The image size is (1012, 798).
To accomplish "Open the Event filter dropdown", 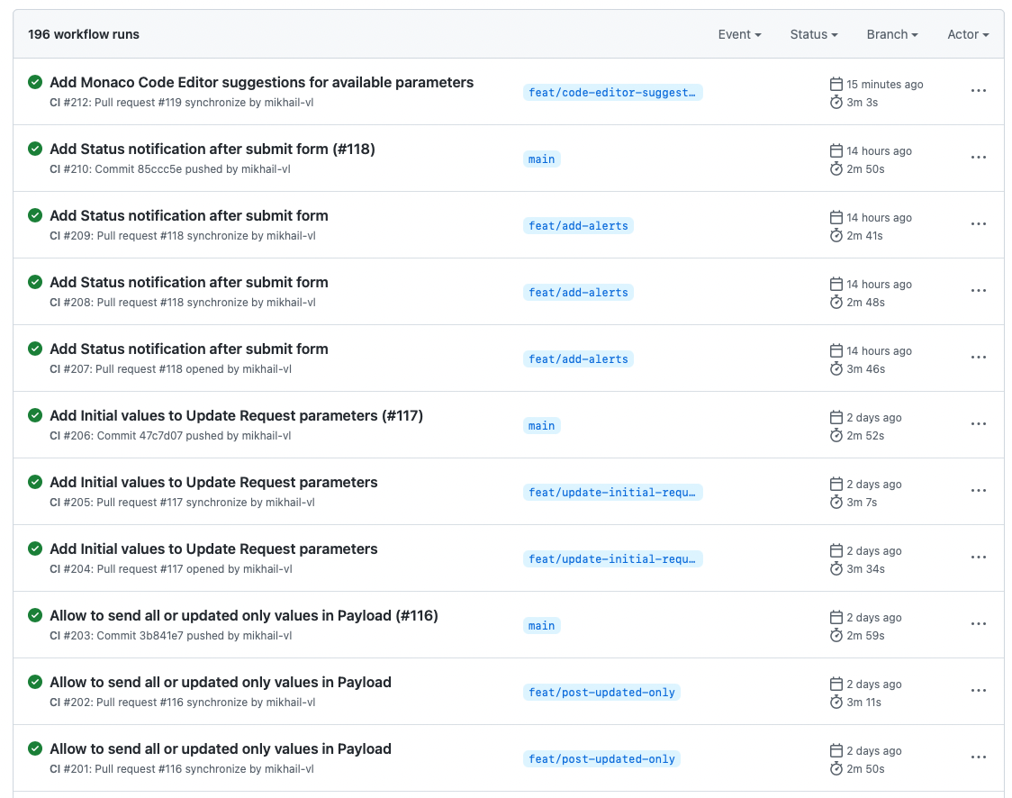I will (739, 34).
